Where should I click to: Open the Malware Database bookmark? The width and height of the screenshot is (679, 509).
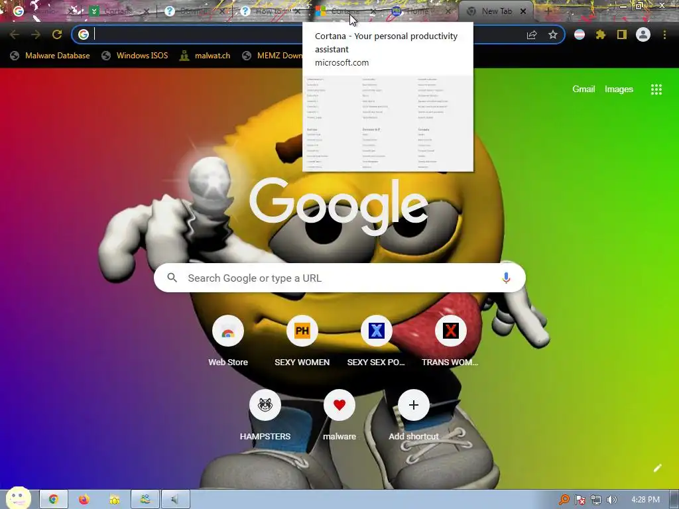(x=50, y=56)
